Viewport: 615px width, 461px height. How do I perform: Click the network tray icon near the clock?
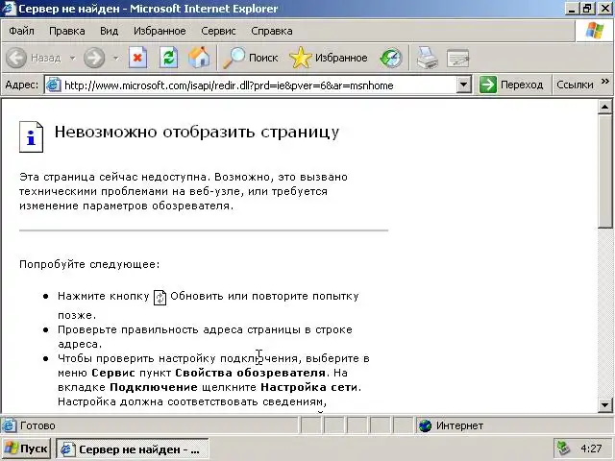pyautogui.click(x=564, y=449)
